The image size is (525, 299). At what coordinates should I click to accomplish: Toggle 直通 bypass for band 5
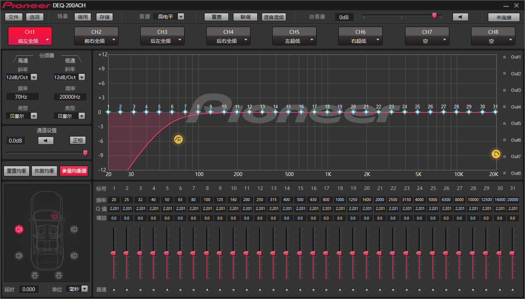pyautogui.click(x=167, y=290)
